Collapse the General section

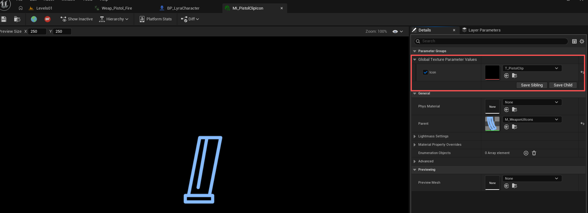click(x=415, y=94)
